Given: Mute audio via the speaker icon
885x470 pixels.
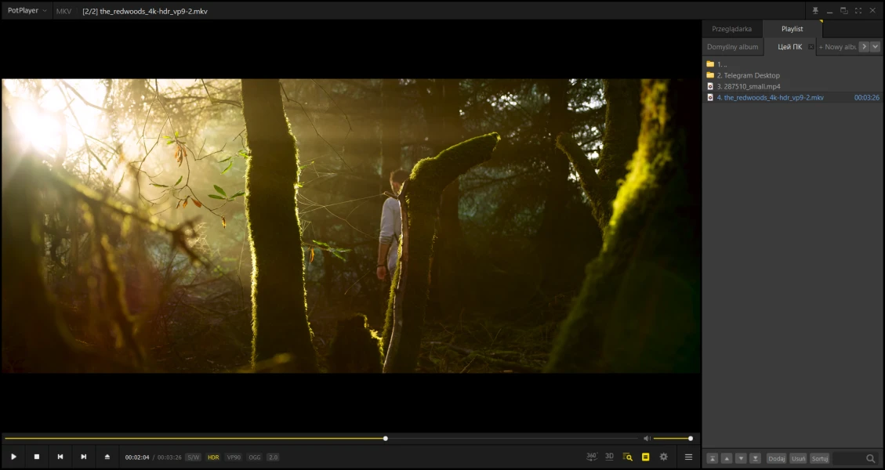Looking at the screenshot, I should [x=647, y=439].
